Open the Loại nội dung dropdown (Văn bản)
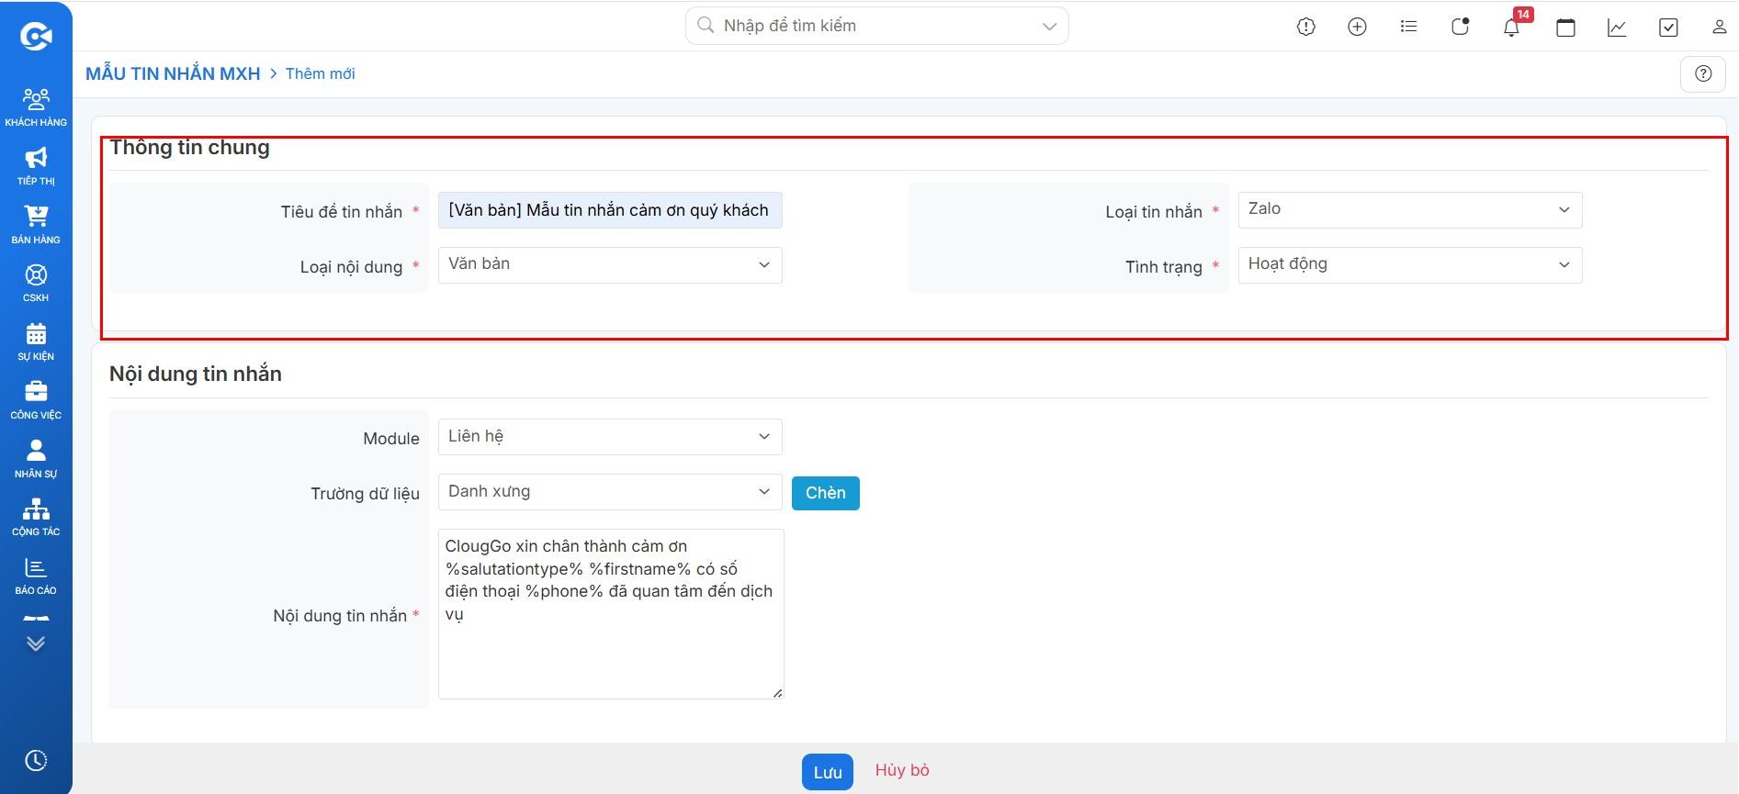1739x794 pixels. (610, 265)
